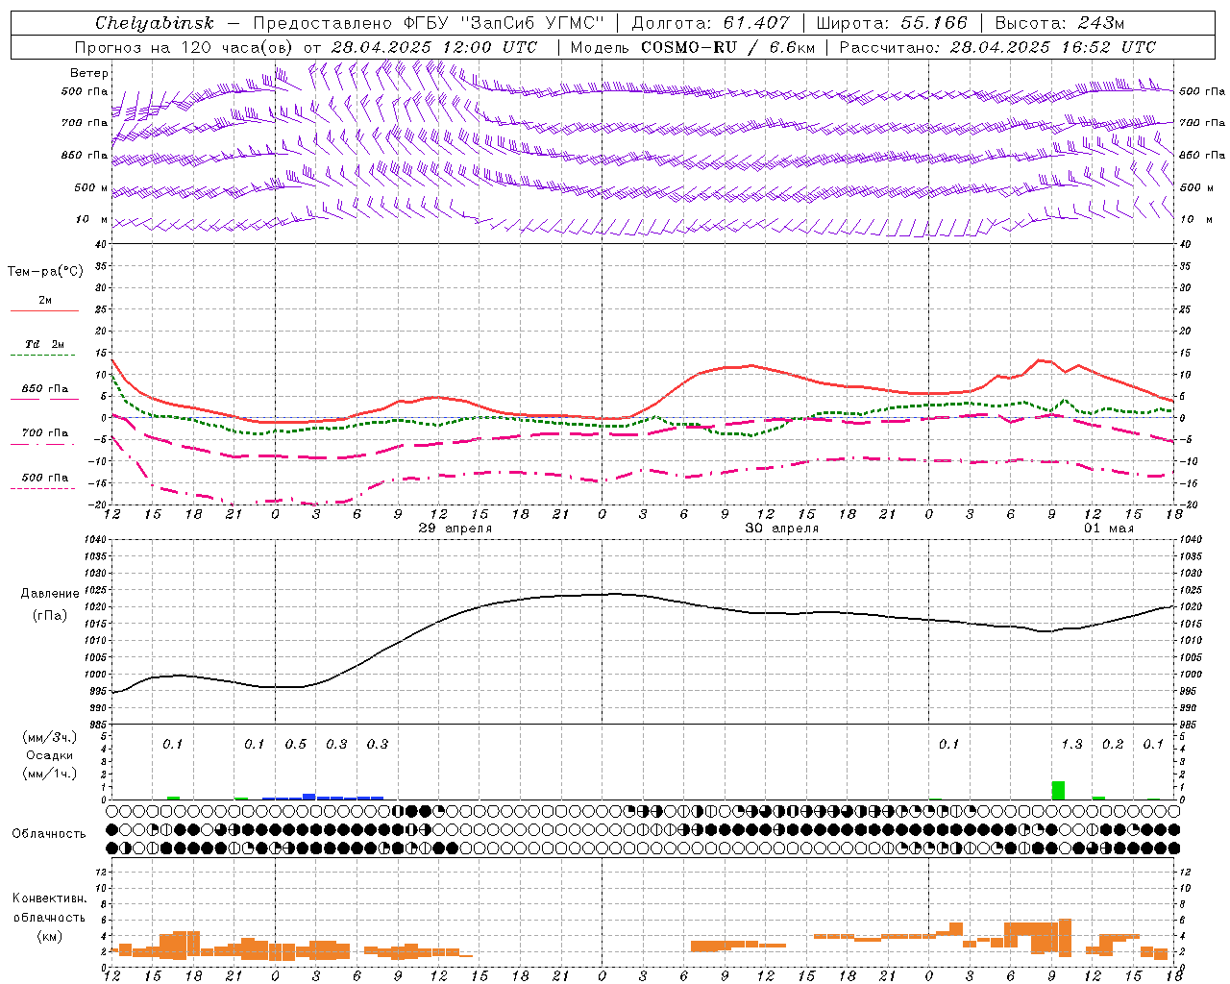Click the 30 апреля date label
Viewport: 1230px width, 984px height.
click(x=782, y=529)
